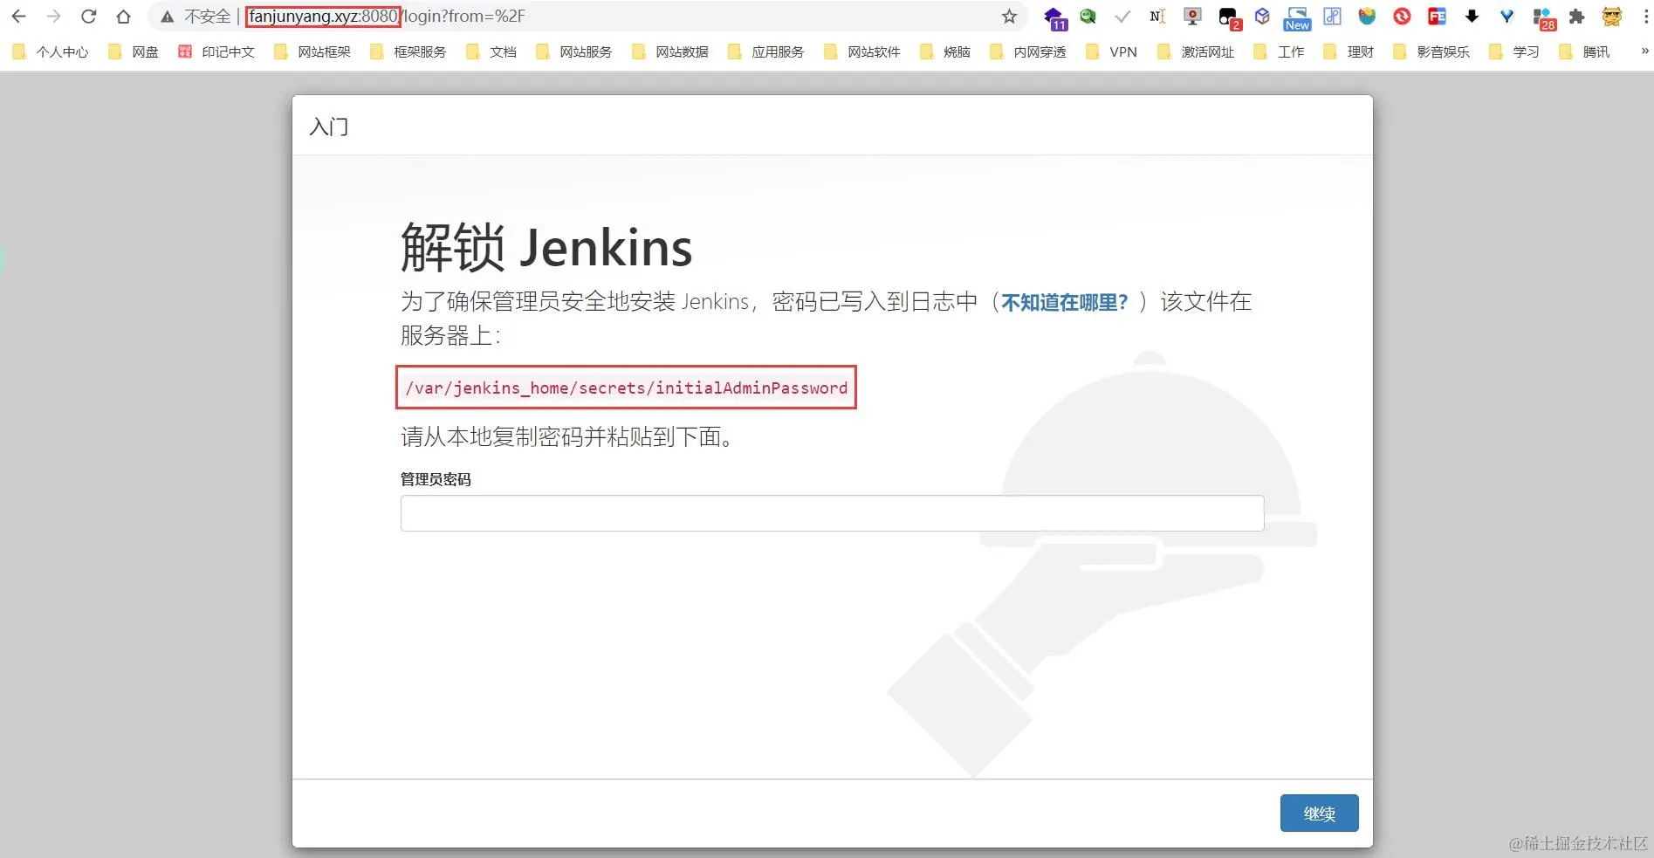Open the Extensions puzzle-piece menu
The height and width of the screenshot is (858, 1654).
click(x=1576, y=17)
